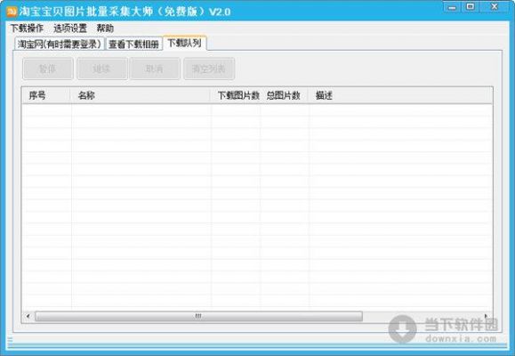Screen dimensions: 515x356
Task: Open the 帮助 menu
Action: (105, 28)
